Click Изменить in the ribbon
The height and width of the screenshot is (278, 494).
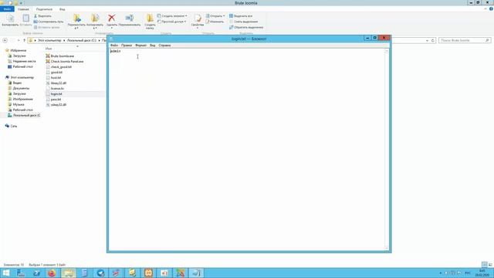[215, 22]
